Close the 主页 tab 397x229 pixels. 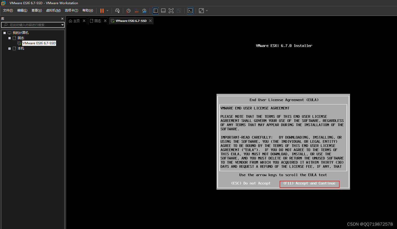tap(84, 21)
